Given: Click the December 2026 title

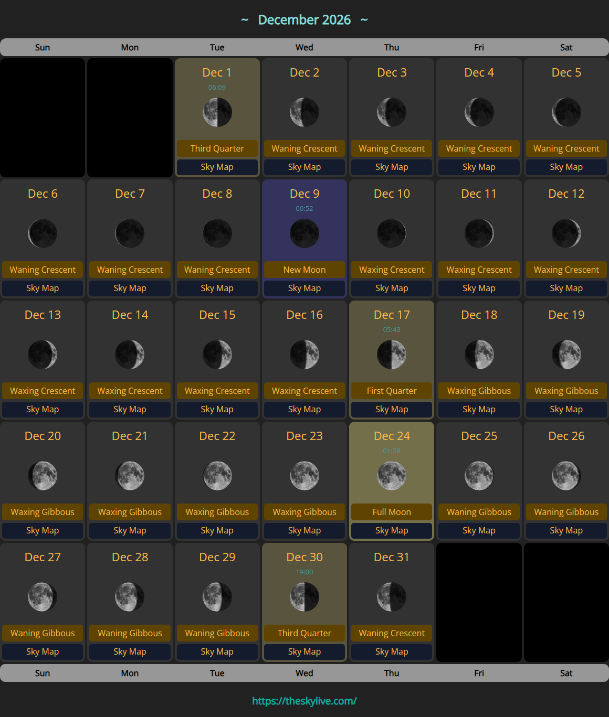Looking at the screenshot, I should [x=304, y=20].
